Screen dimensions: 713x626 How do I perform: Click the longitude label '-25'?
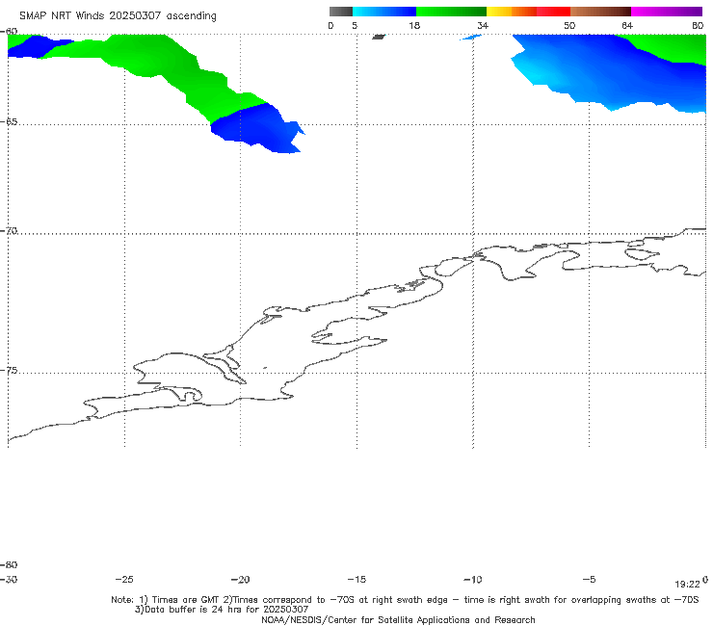[x=124, y=580]
